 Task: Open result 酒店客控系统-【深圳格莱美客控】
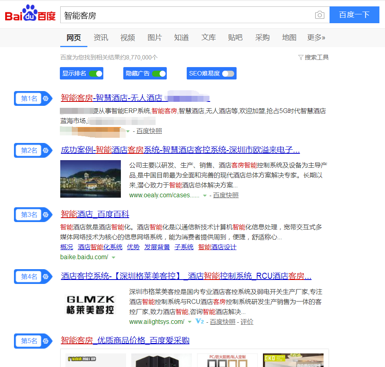point(186,276)
